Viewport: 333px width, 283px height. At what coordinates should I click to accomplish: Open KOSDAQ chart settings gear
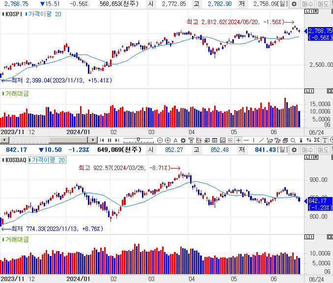pyautogui.click(x=294, y=150)
